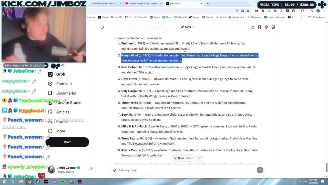Image resolution: width=328 pixels, height=185 pixels.
Task: Open Spotify from the taskbar
Action: click(x=63, y=182)
